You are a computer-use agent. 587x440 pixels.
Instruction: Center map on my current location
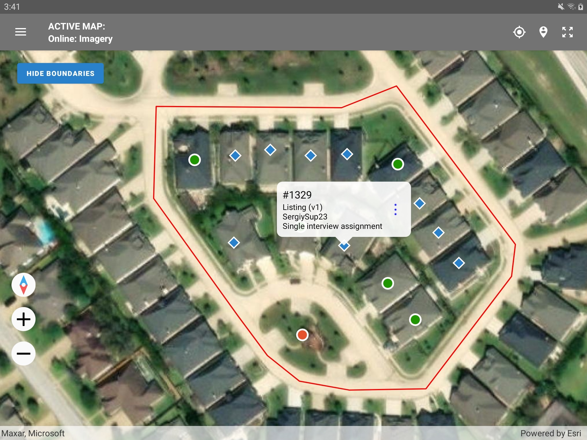519,32
